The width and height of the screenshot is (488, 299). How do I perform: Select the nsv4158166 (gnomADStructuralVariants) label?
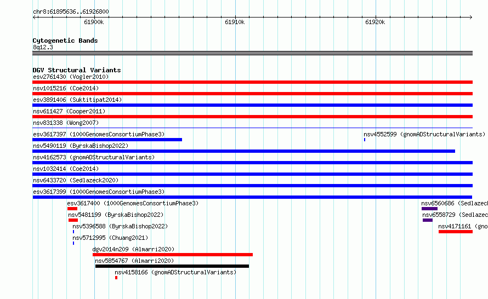tap(175, 272)
